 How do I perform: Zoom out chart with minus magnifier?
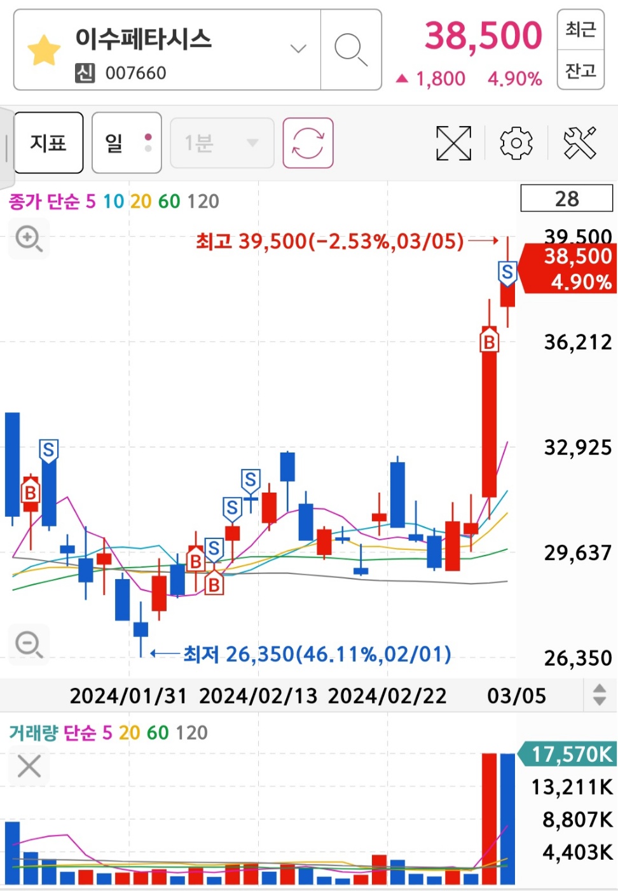pos(29,644)
